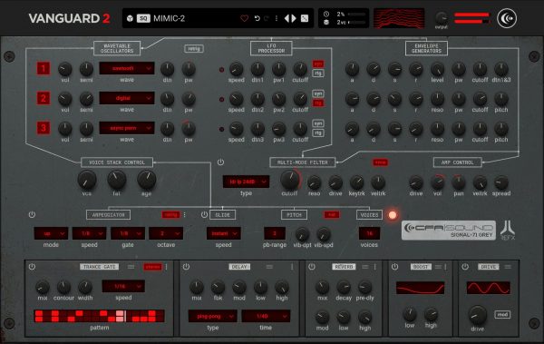Open the filter type dropdown

coord(246,182)
